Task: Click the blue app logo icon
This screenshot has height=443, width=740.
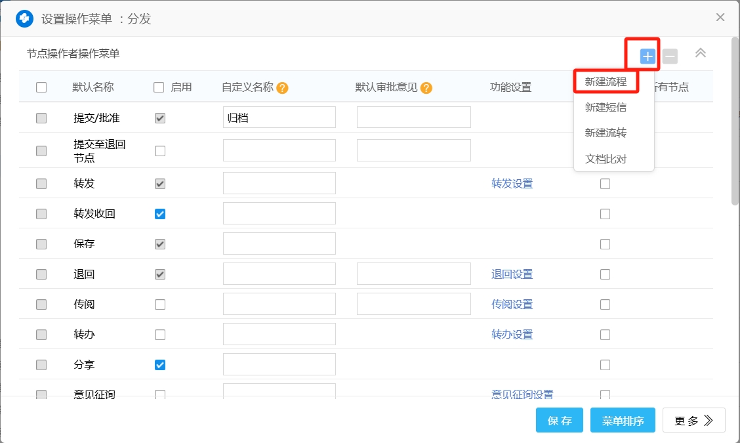Action: [24, 18]
